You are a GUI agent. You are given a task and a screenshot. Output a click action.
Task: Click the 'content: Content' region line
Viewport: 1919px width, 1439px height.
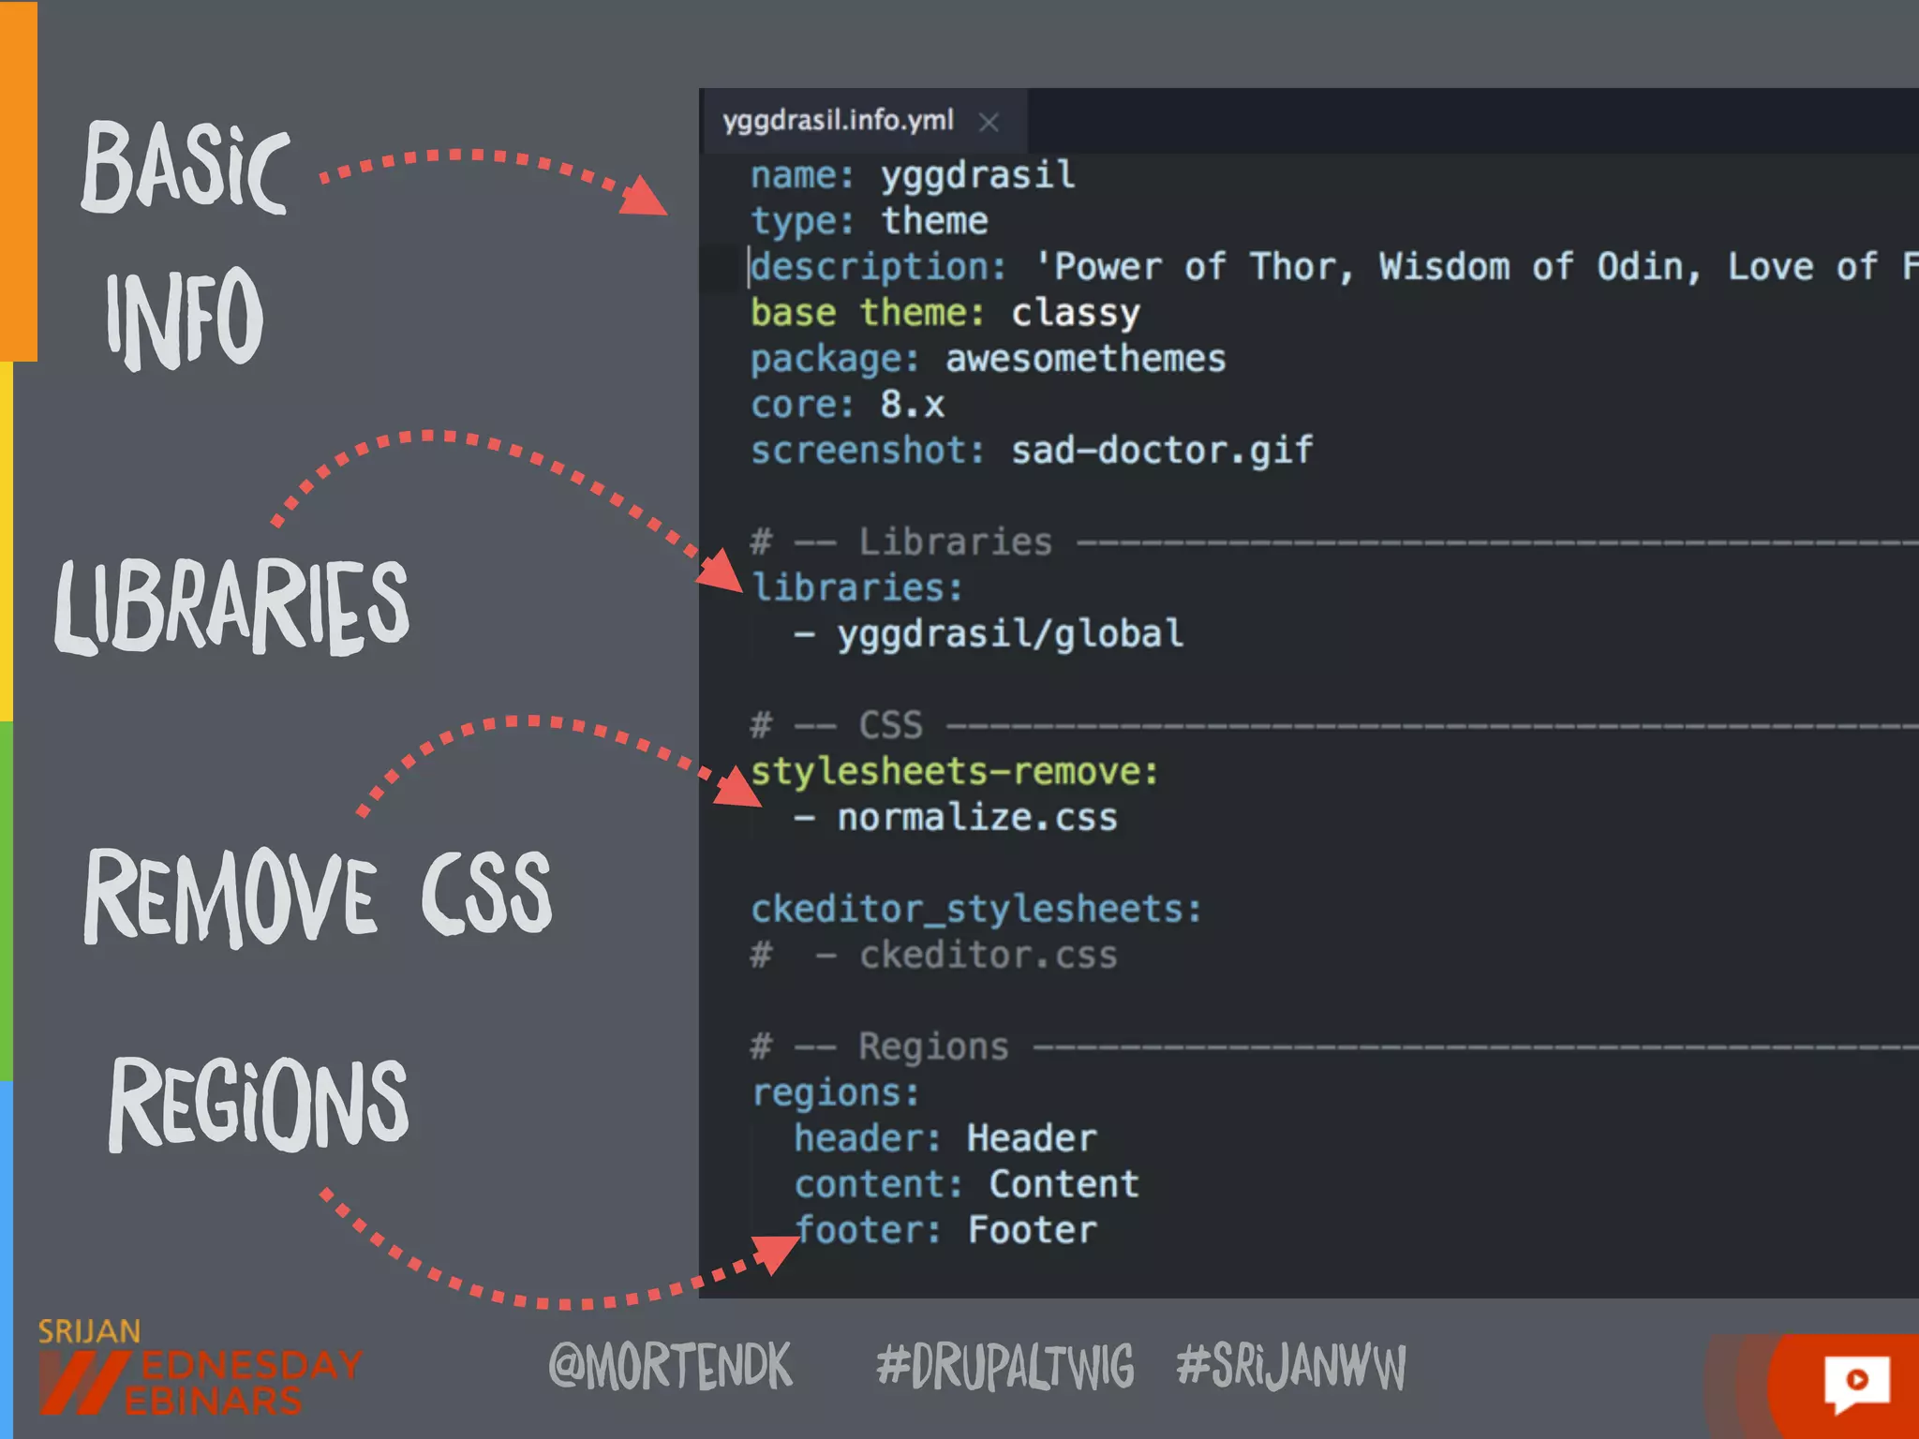pyautogui.click(x=966, y=1184)
